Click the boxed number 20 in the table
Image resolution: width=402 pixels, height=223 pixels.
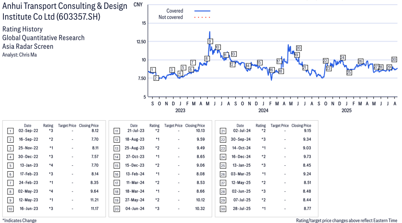tap(117, 209)
